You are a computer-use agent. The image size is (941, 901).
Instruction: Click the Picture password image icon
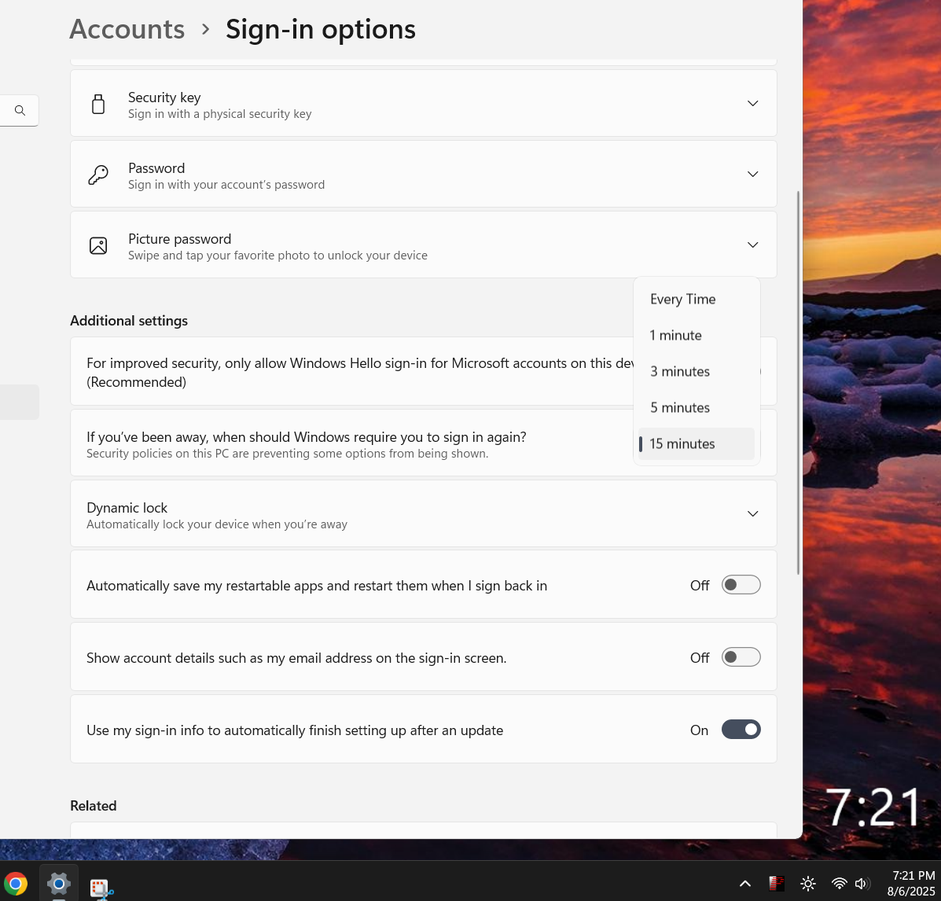pos(98,245)
